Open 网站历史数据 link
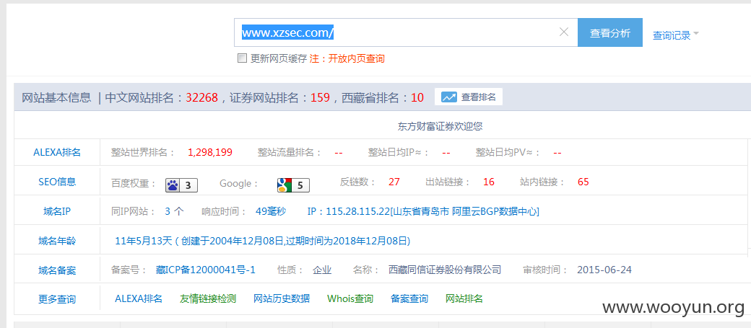 [x=282, y=299]
